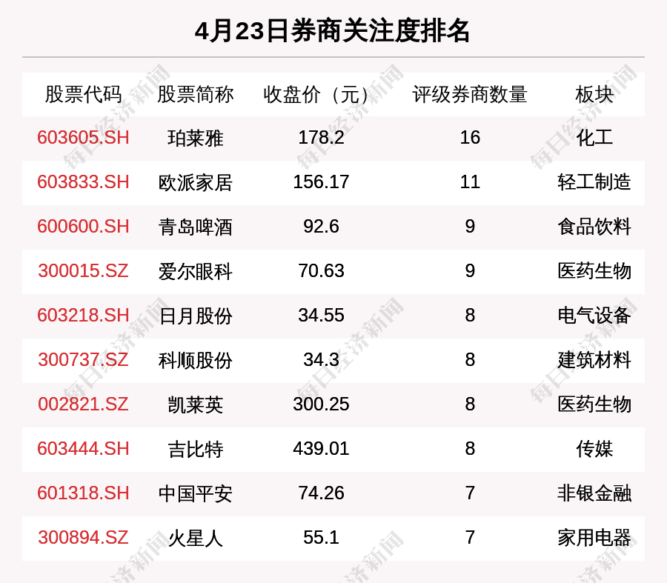Click broker count 11 for 欧派家居
The width and height of the screenshot is (667, 583).
(470, 182)
